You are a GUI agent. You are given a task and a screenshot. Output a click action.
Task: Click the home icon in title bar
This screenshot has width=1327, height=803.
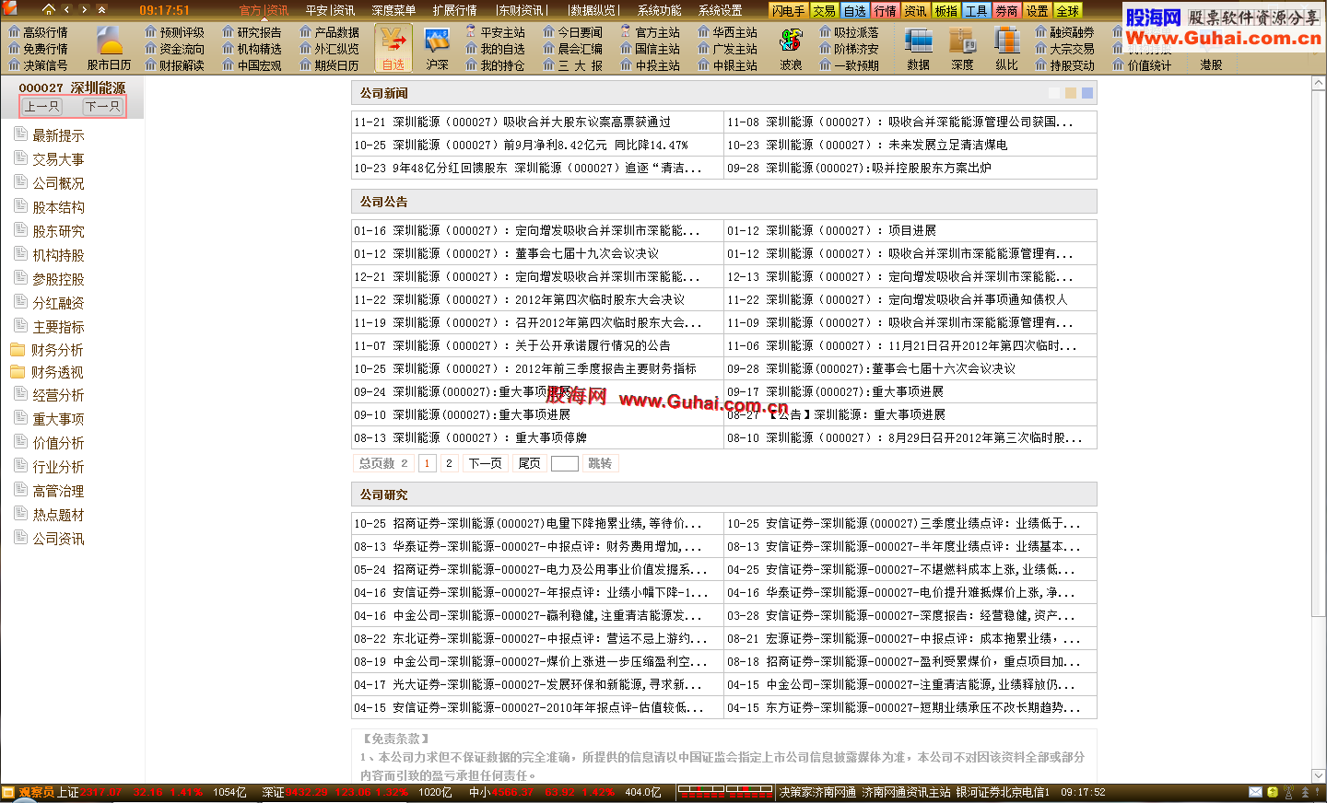point(48,9)
